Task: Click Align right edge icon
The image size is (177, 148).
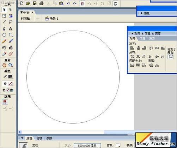Action: [x=144, y=48]
